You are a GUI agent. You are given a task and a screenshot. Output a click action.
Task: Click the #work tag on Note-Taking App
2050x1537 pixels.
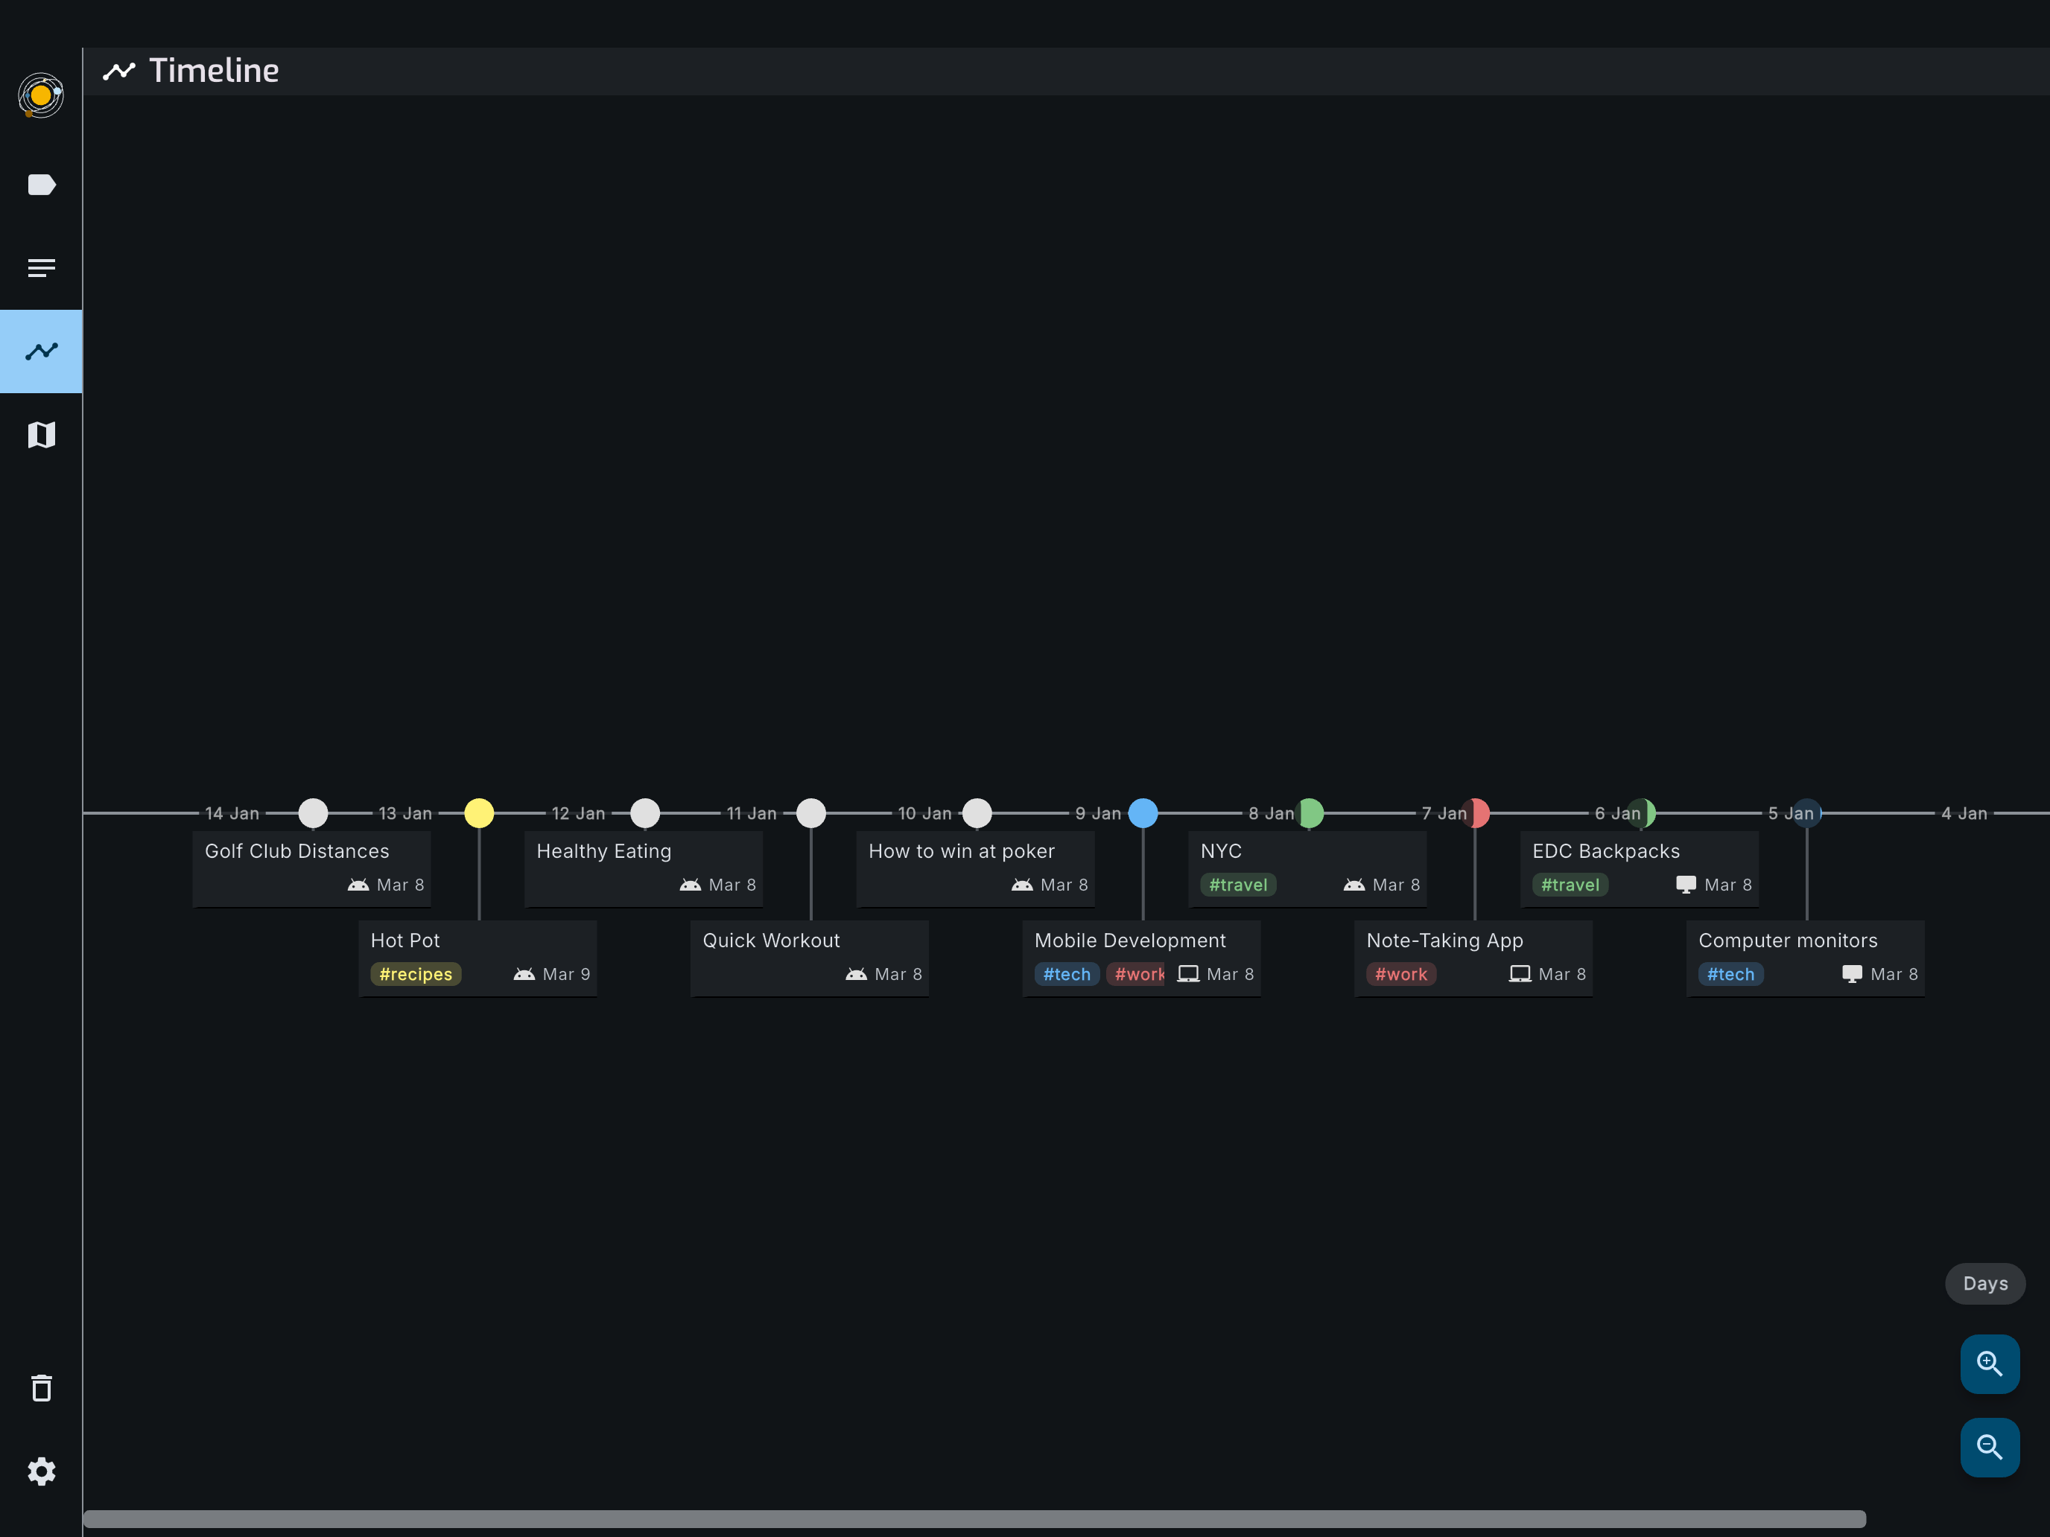click(1401, 974)
